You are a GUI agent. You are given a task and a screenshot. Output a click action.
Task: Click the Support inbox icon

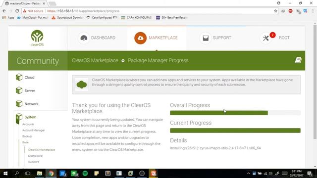click(x=206, y=38)
